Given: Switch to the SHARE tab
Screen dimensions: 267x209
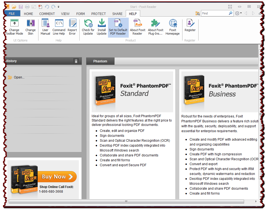Looking at the screenshot, I should 117,14.
